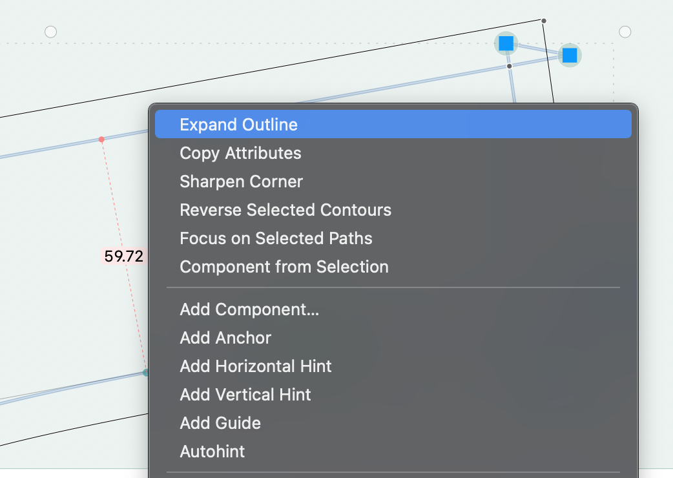Click Add Horizontal Hint
673x478 pixels.
[256, 366]
